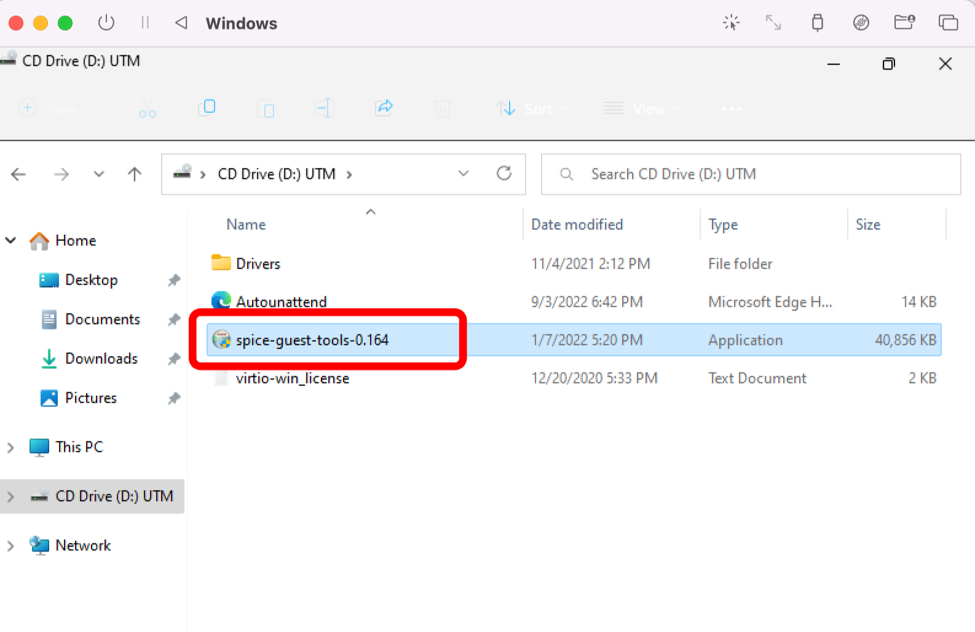Screen dimensions: 975x632
Task: Open the See more ellipsis menu
Action: (731, 109)
